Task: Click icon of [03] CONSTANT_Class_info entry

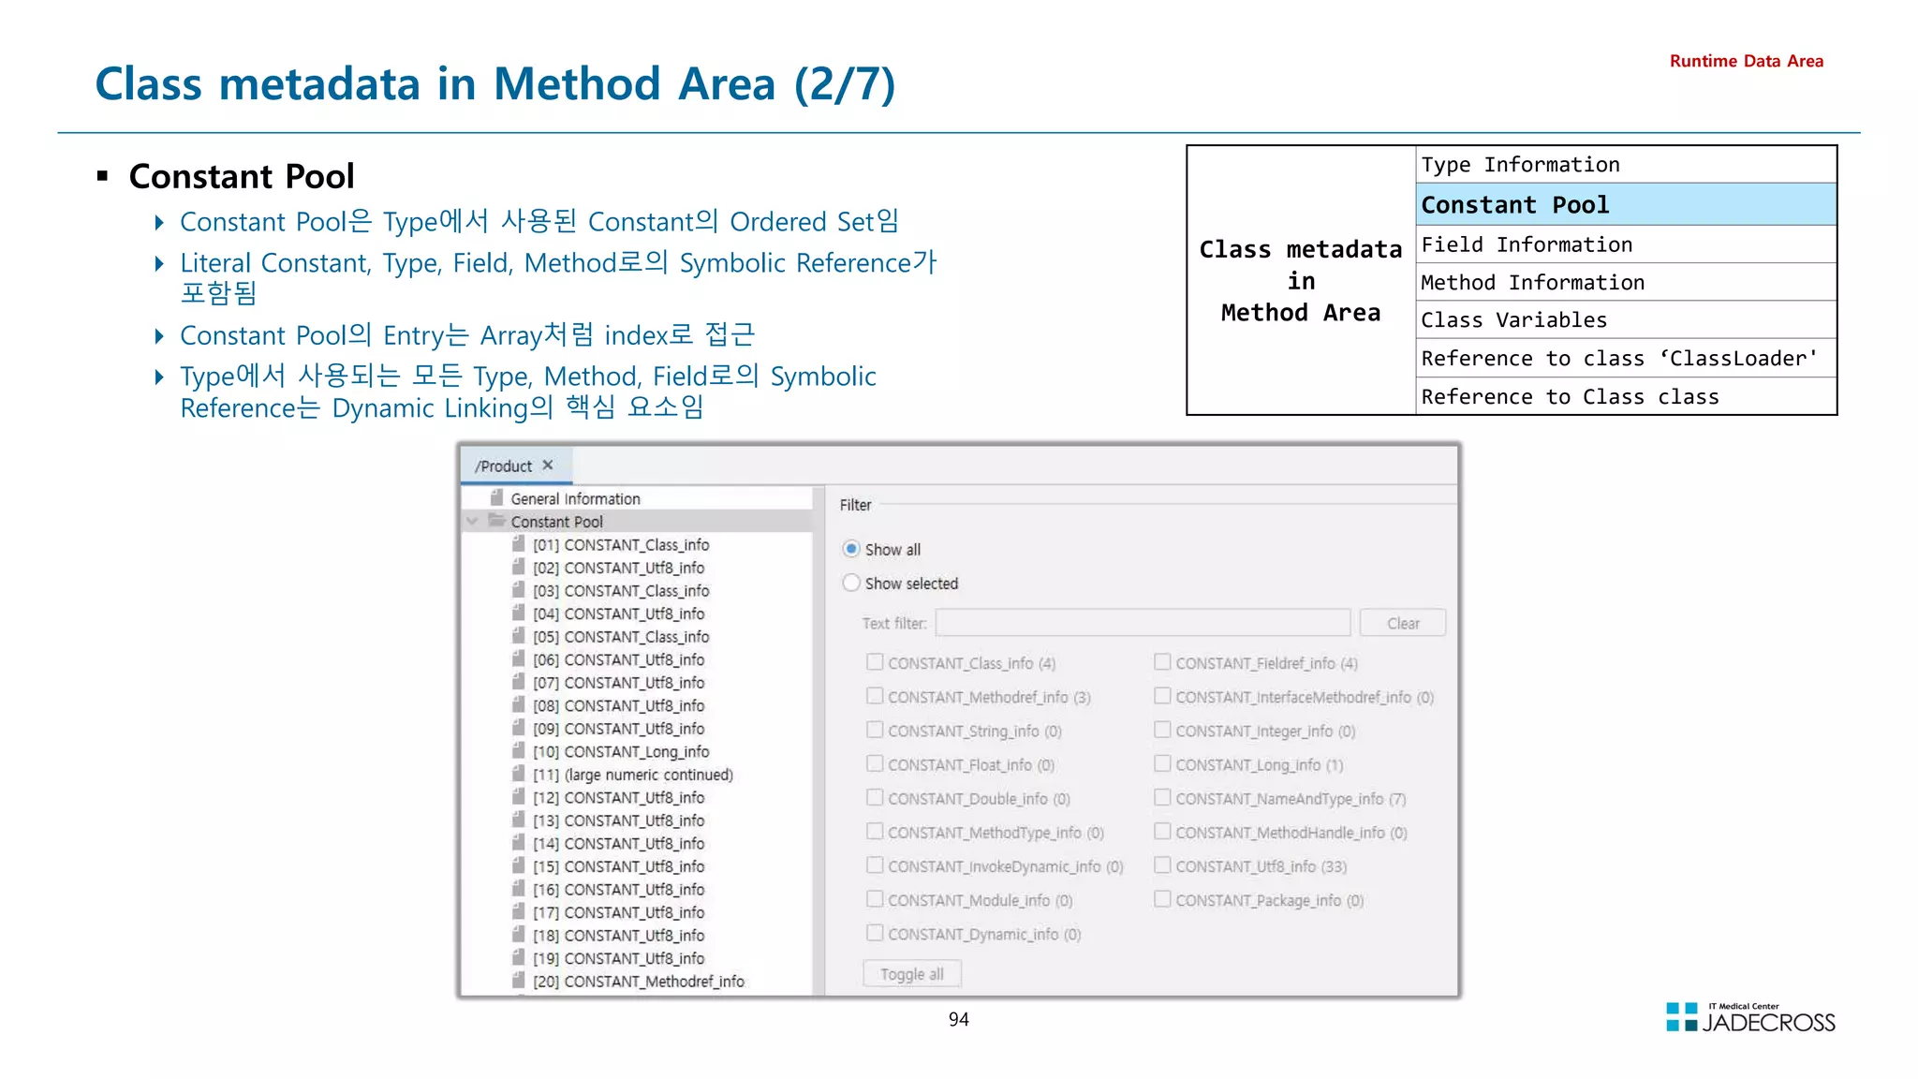Action: [x=519, y=590]
